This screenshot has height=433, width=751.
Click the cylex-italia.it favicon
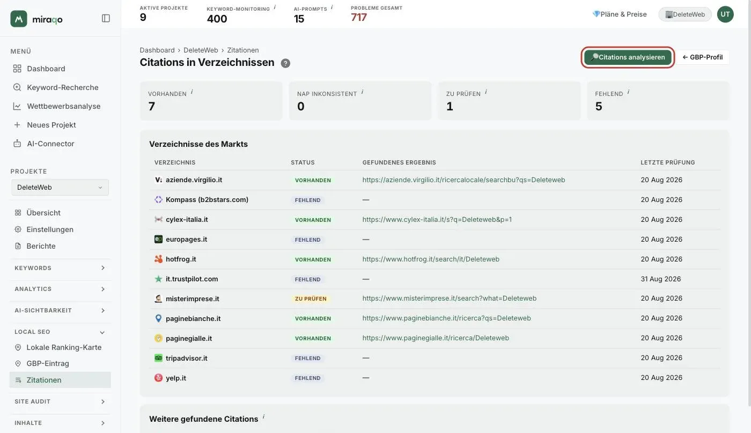(x=158, y=220)
